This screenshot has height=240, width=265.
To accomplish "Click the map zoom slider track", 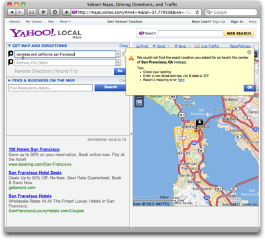I will (139, 97).
